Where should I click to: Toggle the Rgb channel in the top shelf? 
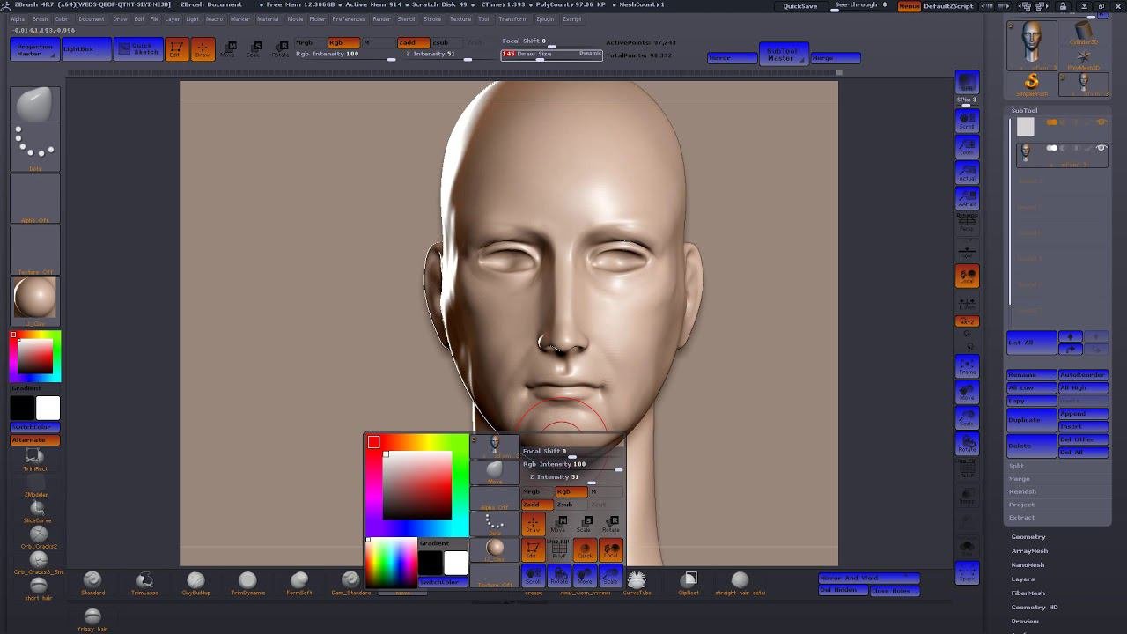coord(343,42)
